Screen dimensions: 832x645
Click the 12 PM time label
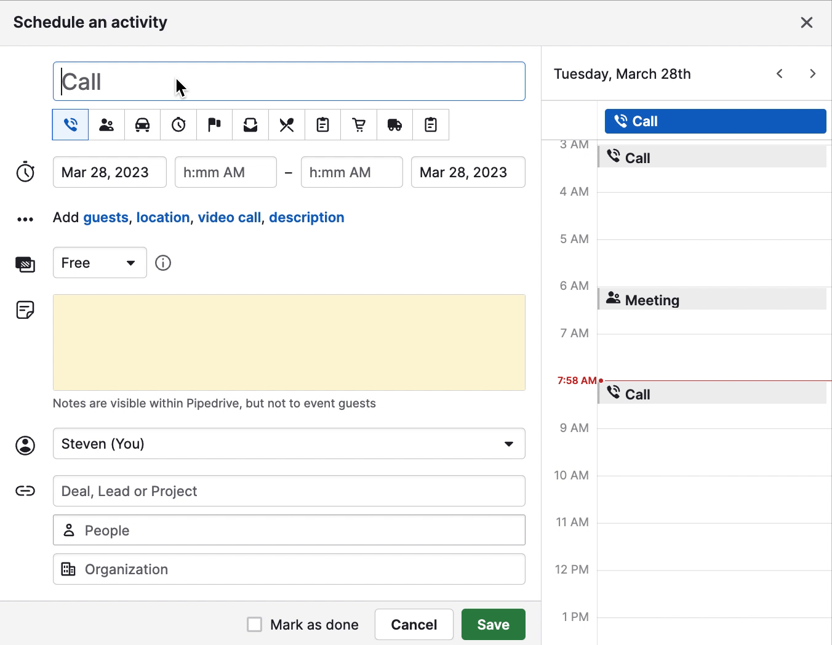[572, 569]
